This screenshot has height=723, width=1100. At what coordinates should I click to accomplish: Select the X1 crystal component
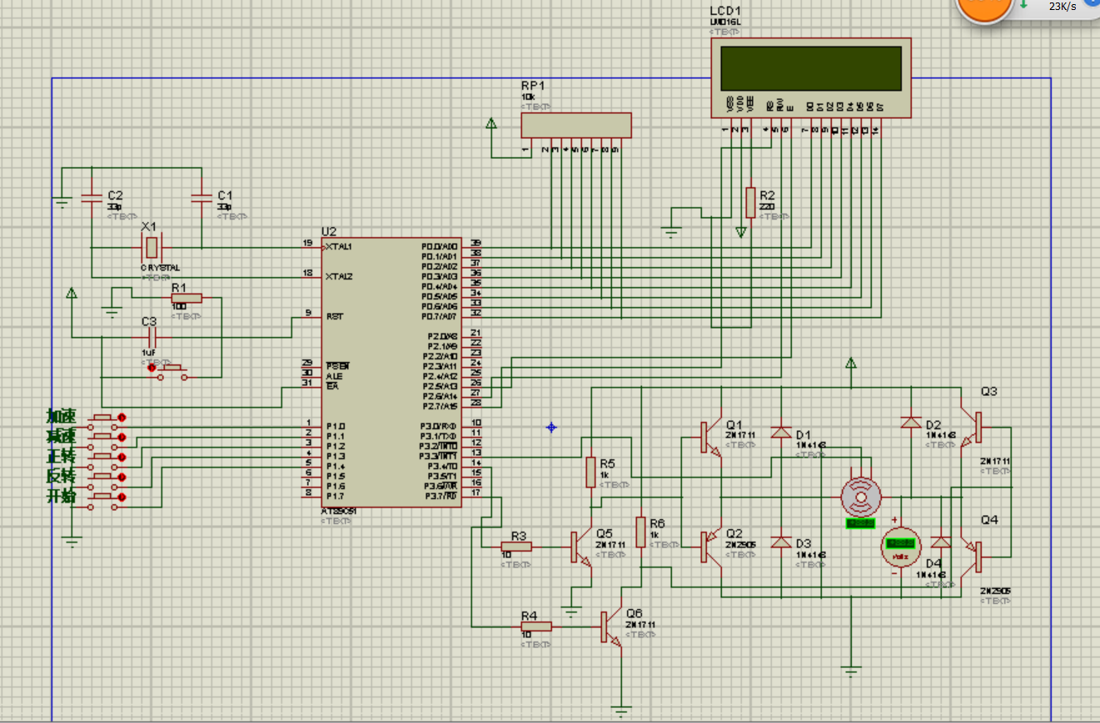coord(151,247)
